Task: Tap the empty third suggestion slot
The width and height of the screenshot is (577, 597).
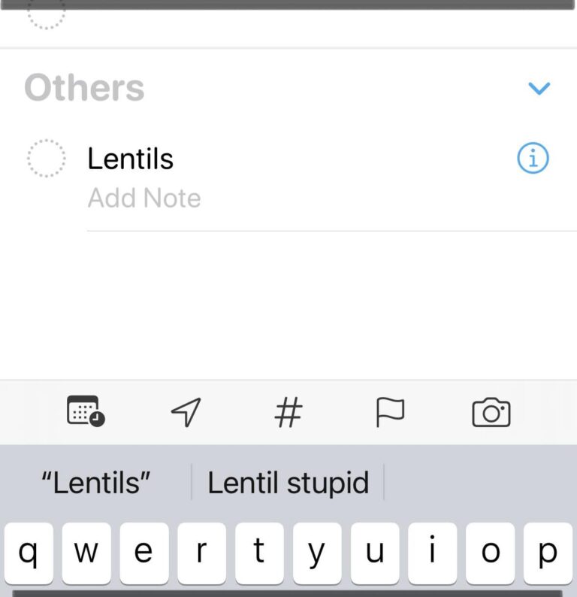Action: [480, 483]
